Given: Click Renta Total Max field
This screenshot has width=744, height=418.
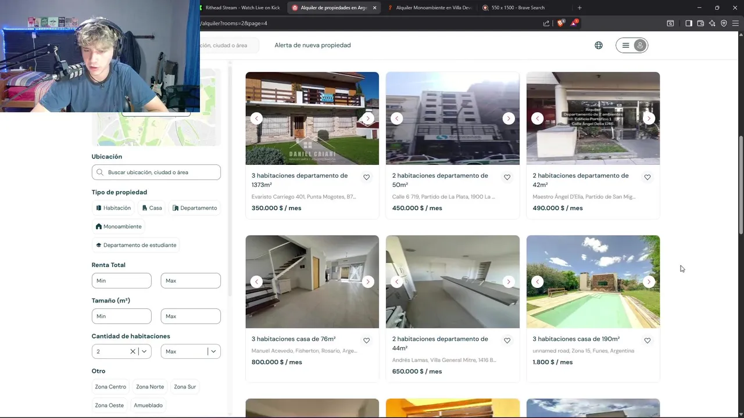Looking at the screenshot, I should click(x=191, y=280).
